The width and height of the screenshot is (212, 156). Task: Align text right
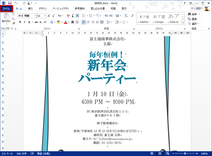(93, 22)
